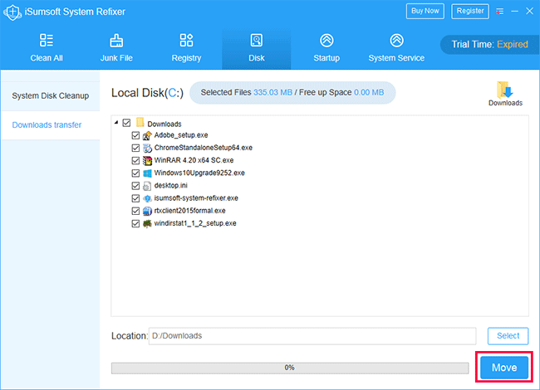This screenshot has width=540, height=390.
Task: Select the desktop.ini file name
Action: pyautogui.click(x=171, y=185)
